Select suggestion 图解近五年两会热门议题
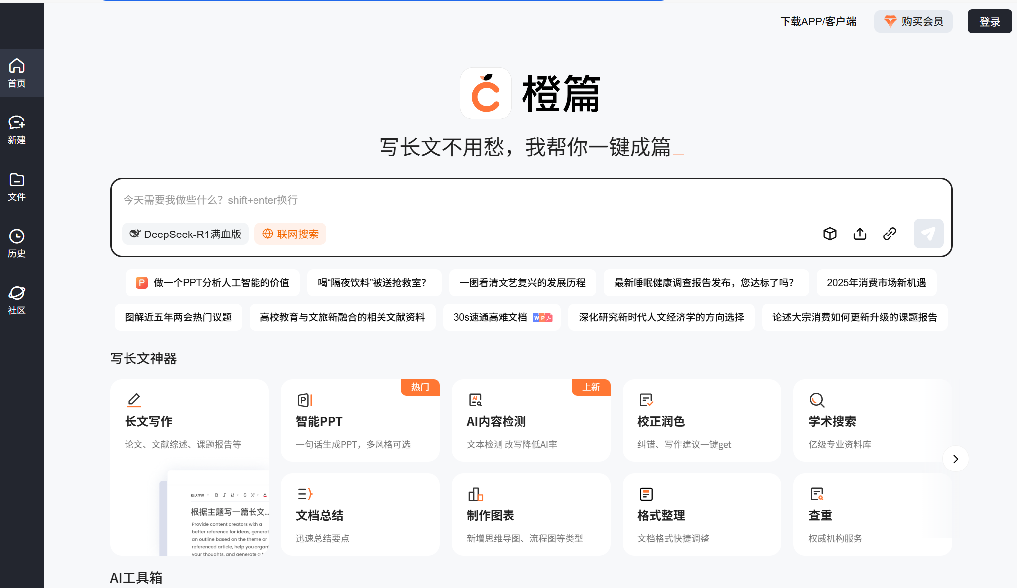This screenshot has height=588, width=1017. 178,317
